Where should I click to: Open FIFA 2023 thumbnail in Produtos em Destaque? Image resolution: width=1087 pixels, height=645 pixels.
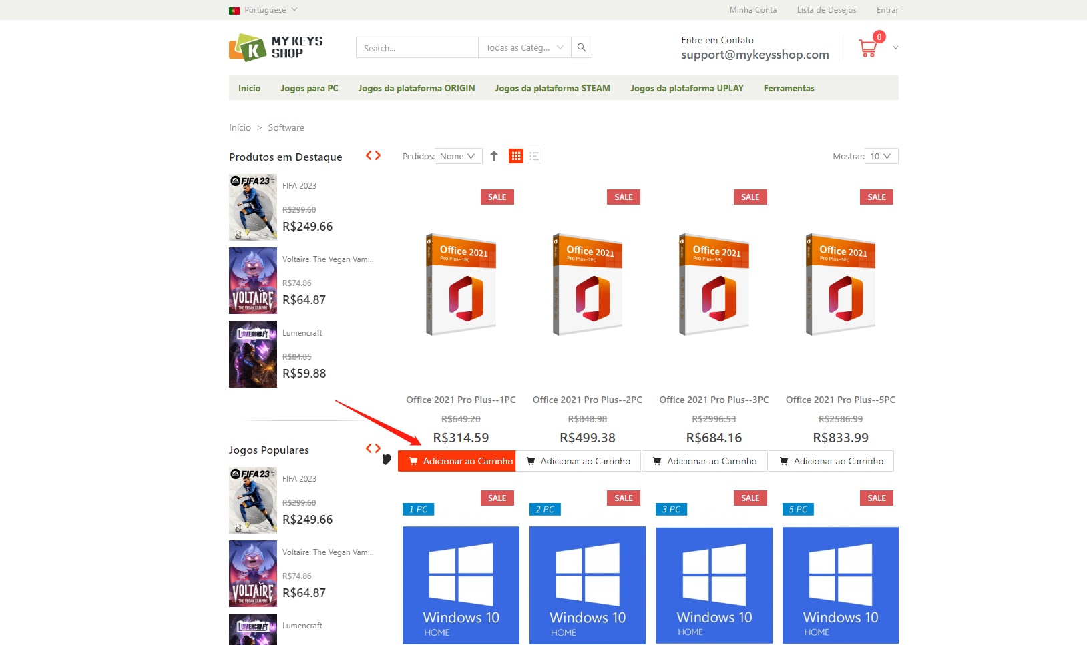pyautogui.click(x=253, y=207)
